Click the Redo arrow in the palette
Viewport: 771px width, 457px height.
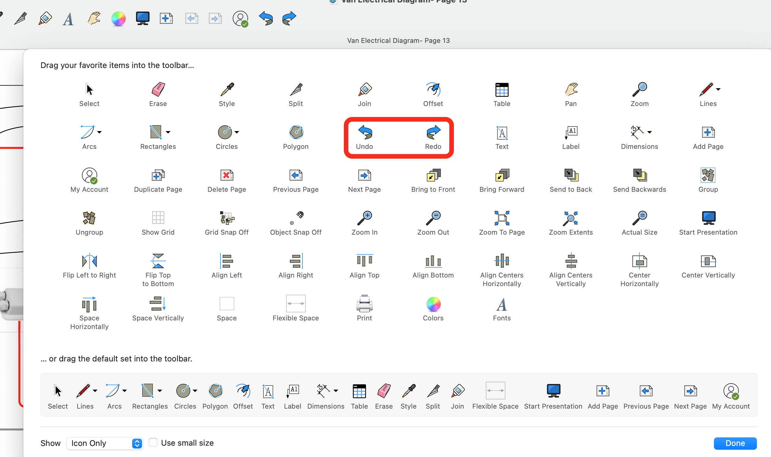(x=433, y=137)
